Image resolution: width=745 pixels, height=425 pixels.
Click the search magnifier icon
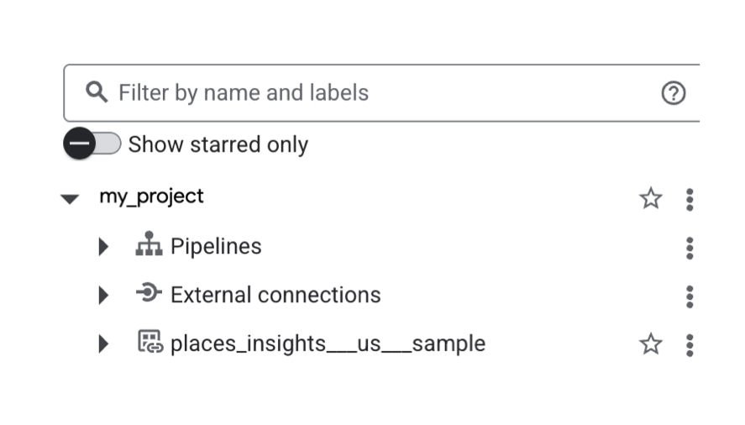click(97, 92)
